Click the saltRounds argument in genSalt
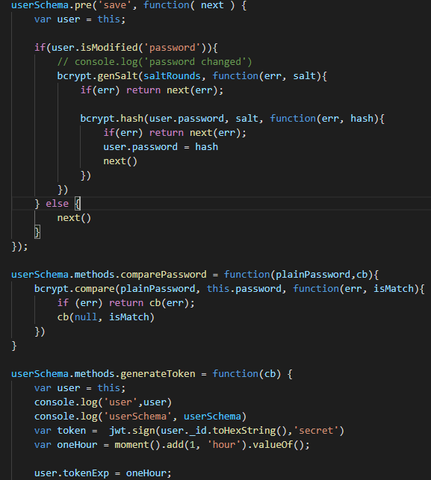Image resolution: width=431 pixels, height=480 pixels. [172, 76]
